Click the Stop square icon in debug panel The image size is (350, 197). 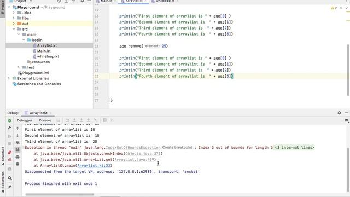(x=9, y=143)
